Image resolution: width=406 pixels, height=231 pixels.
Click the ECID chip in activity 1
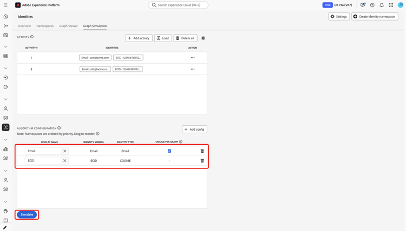128,58
